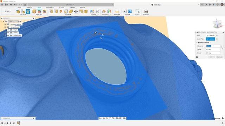Click the Section Plane '1 selected' selector

click(211, 39)
